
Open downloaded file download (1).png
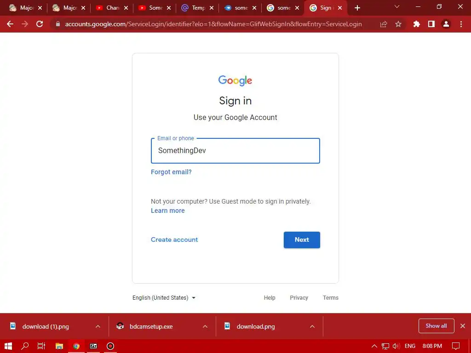[45, 326]
